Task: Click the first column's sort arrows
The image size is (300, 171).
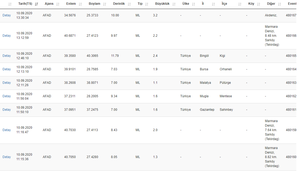Action: tap(10, 4)
